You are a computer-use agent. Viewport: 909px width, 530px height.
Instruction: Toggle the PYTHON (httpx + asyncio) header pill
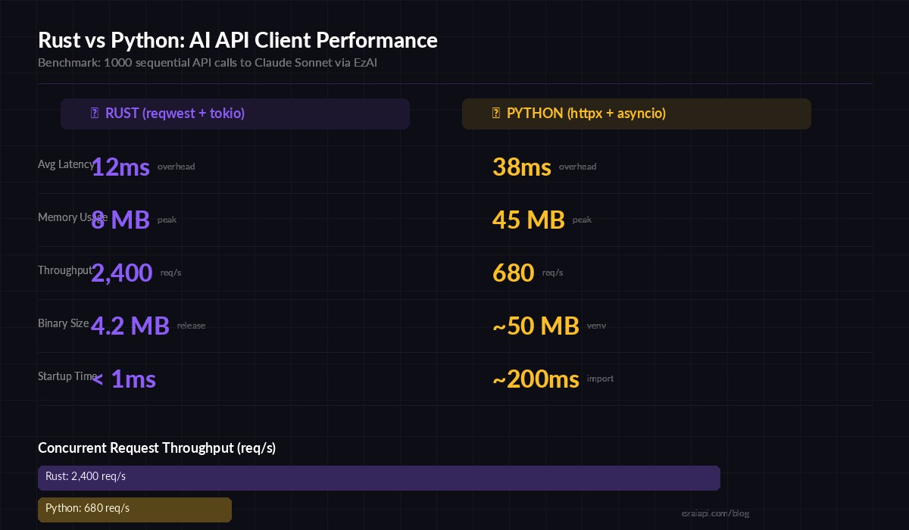(x=636, y=114)
